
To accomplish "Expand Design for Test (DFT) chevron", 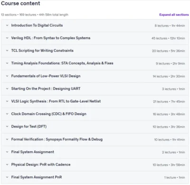I will pyautogui.click(x=7, y=127).
